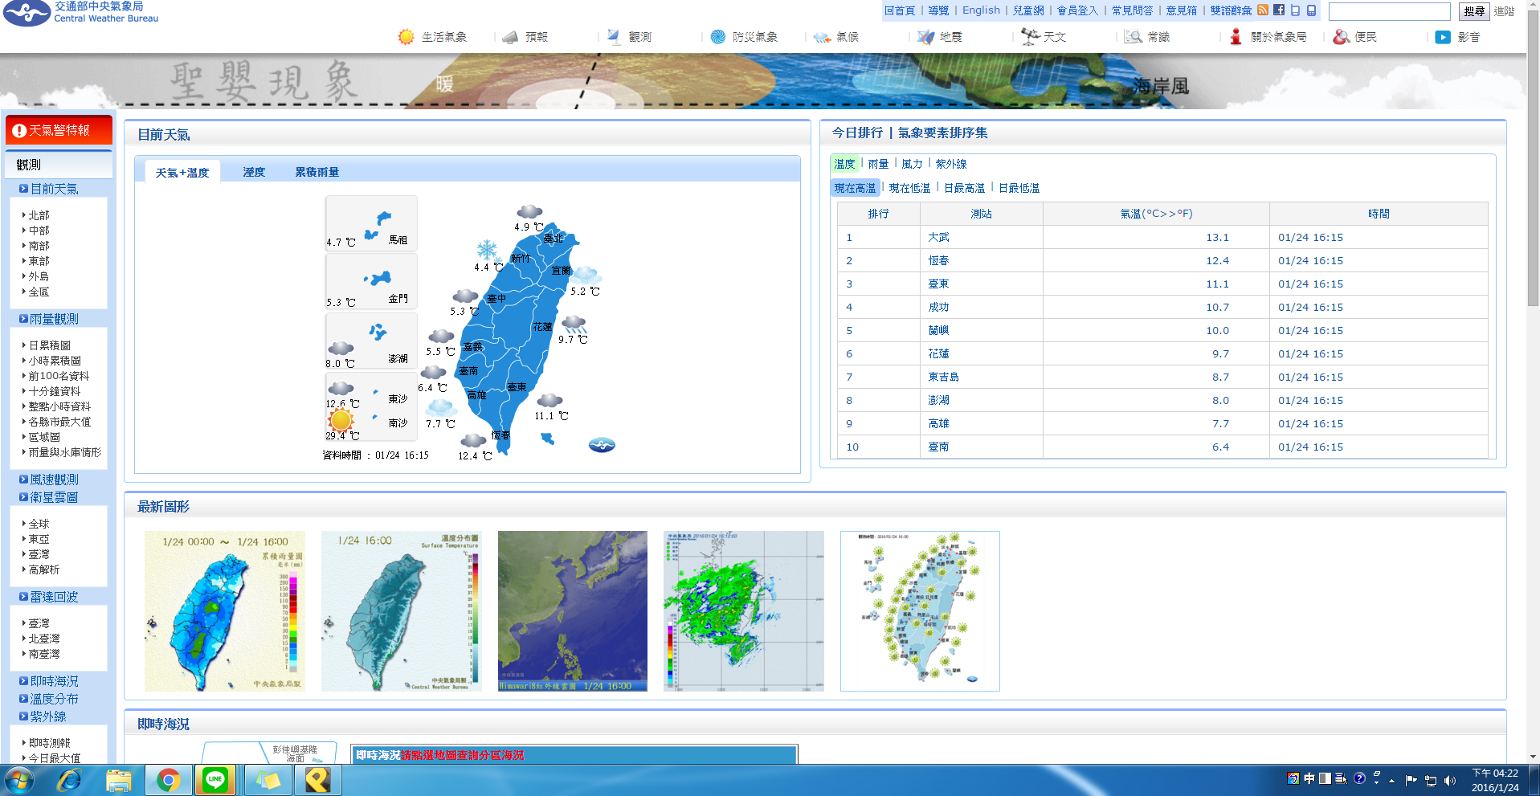Open the RSS feed icon
This screenshot has height=796, width=1540.
click(1263, 10)
